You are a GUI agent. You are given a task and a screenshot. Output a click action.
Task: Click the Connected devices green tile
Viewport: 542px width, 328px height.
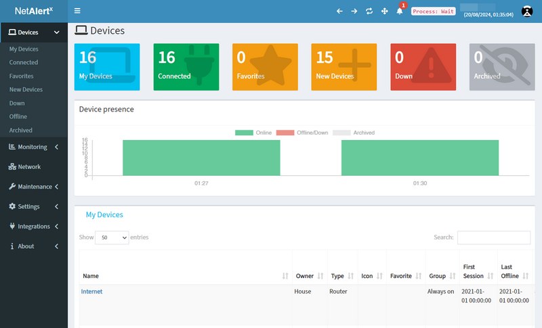186,67
